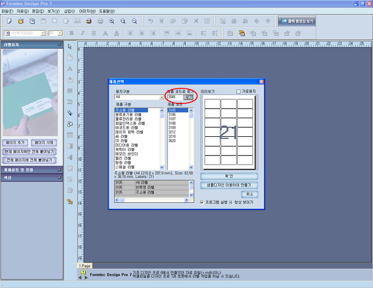Open the font size dropdown
Screen dimensions: 373x288
point(60,33)
